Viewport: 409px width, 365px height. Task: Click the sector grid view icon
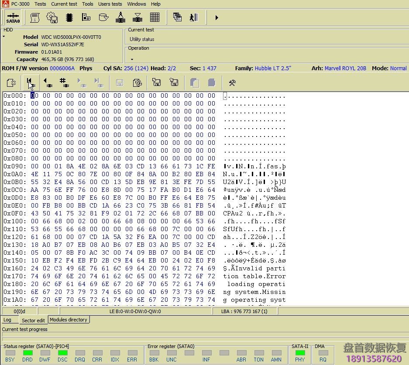click(x=154, y=17)
